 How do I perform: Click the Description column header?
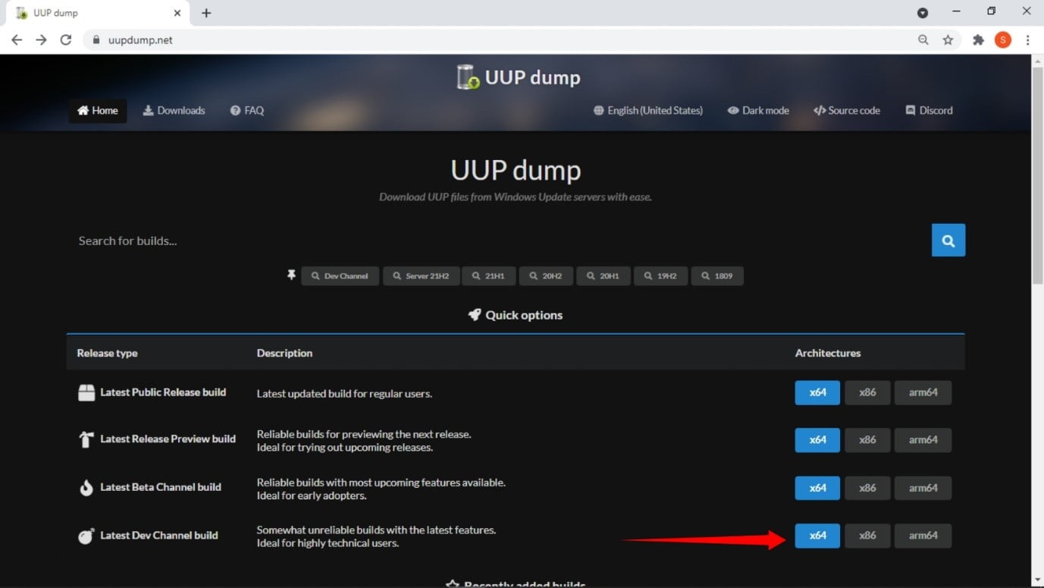pyautogui.click(x=284, y=353)
